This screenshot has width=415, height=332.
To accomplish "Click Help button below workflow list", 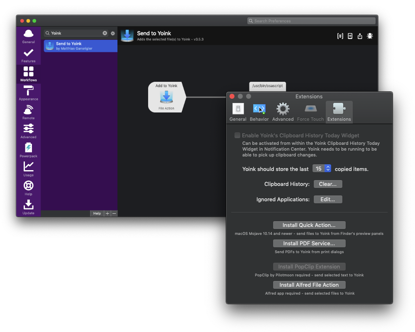I will point(97,213).
